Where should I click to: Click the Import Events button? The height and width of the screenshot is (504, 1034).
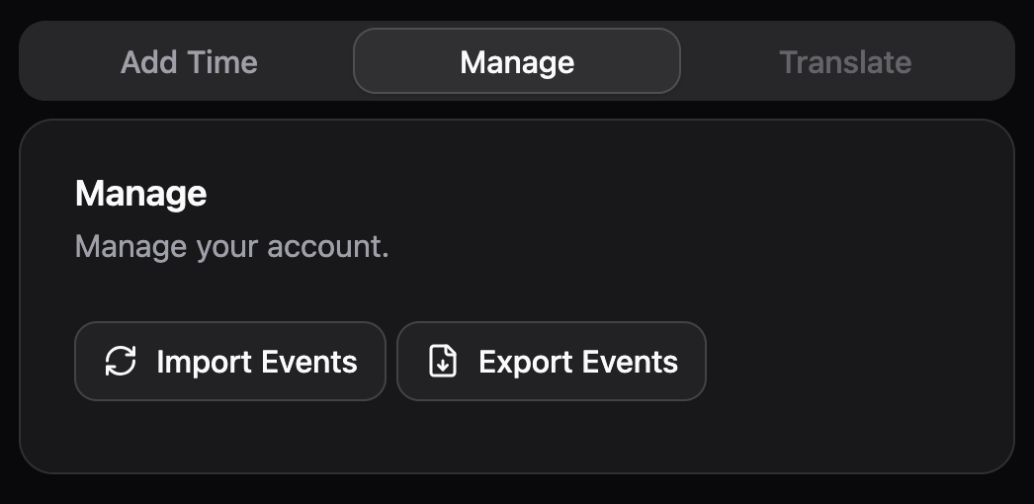[230, 361]
